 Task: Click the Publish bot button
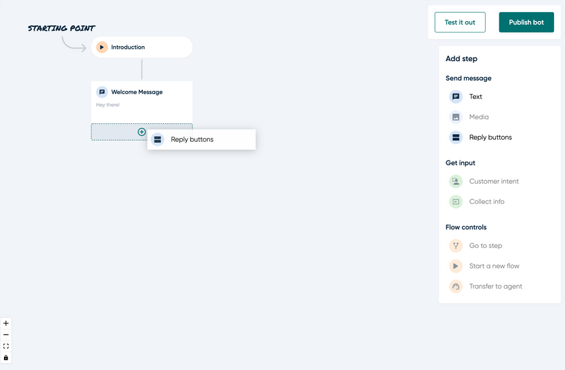pos(526,22)
